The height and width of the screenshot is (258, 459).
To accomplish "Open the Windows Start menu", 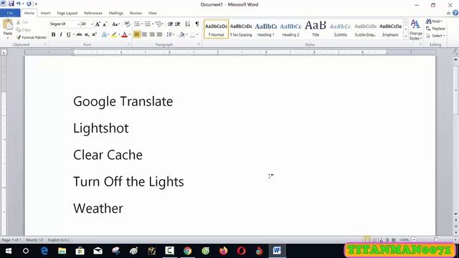I will click(x=8, y=251).
